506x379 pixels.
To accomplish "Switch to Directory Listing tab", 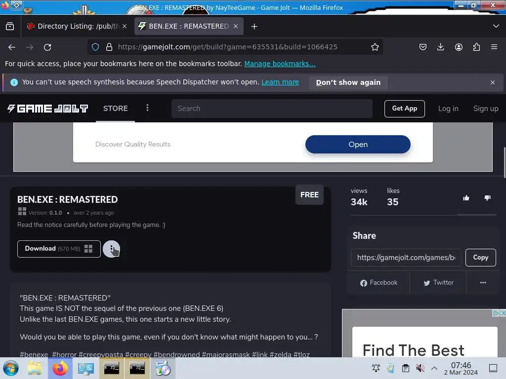I will (x=77, y=26).
